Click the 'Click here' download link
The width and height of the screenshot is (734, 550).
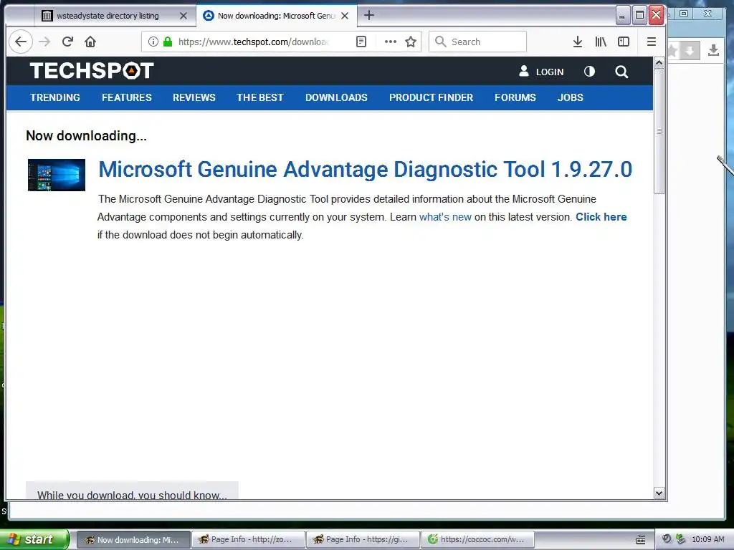click(x=601, y=217)
